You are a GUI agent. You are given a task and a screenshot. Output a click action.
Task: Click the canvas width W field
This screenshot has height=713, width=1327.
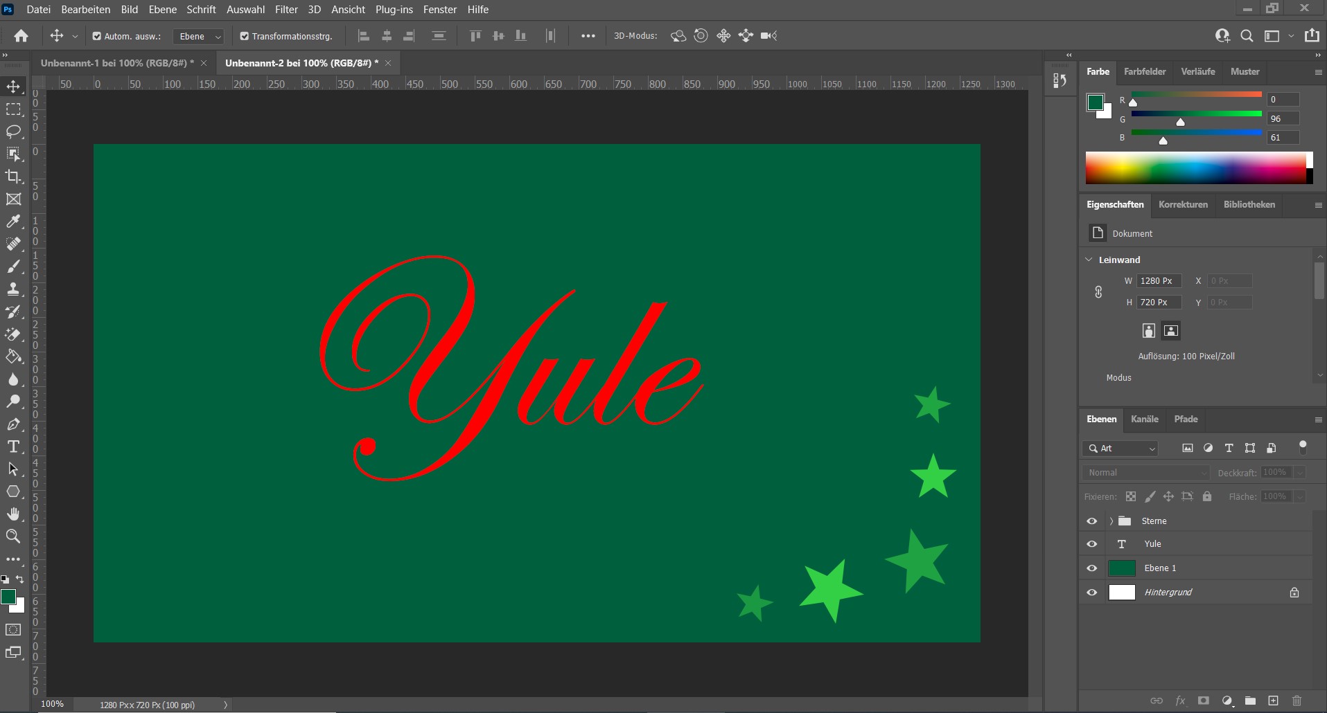(x=1159, y=281)
